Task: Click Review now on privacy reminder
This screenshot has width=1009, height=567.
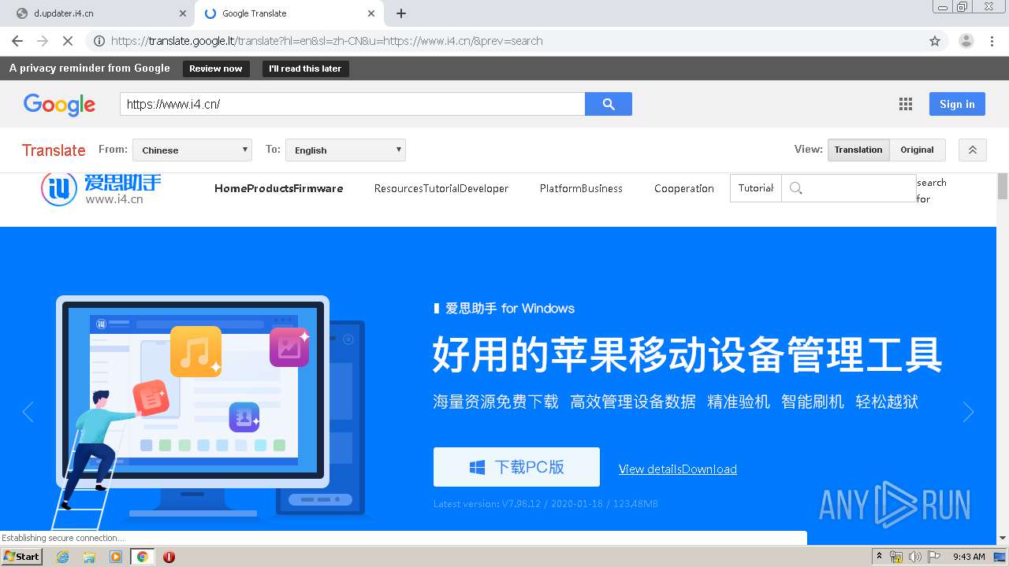Action: click(x=216, y=69)
